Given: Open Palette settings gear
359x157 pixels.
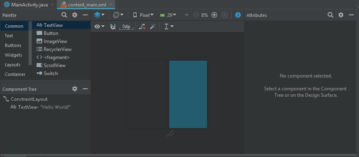Looking at the screenshot, I should [x=75, y=15].
